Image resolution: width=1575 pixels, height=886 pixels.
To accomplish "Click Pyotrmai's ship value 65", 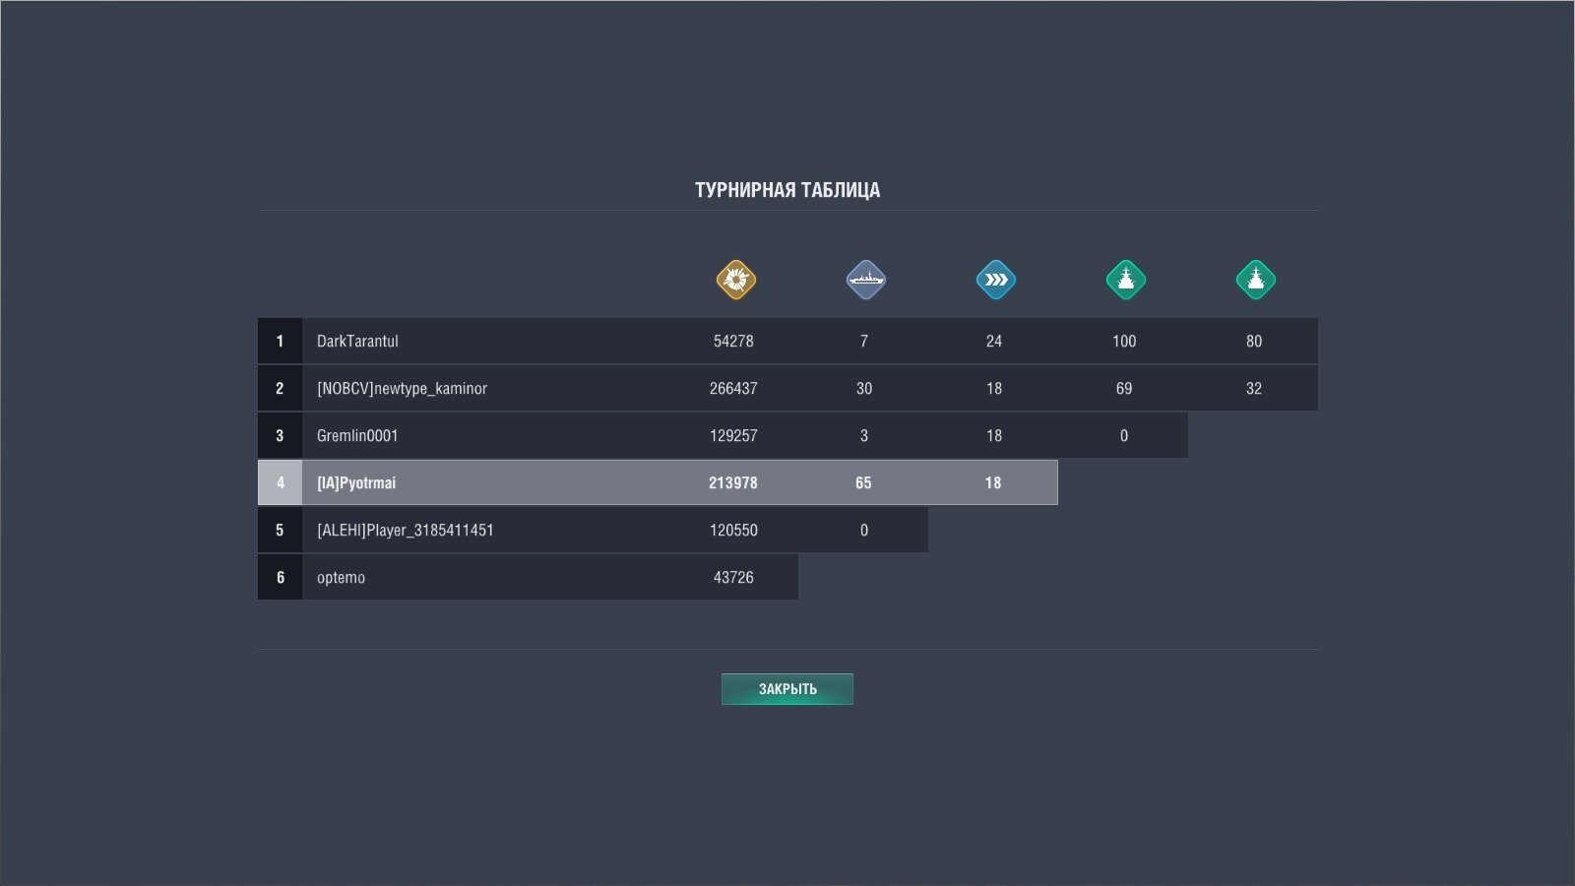I will coord(863,483).
